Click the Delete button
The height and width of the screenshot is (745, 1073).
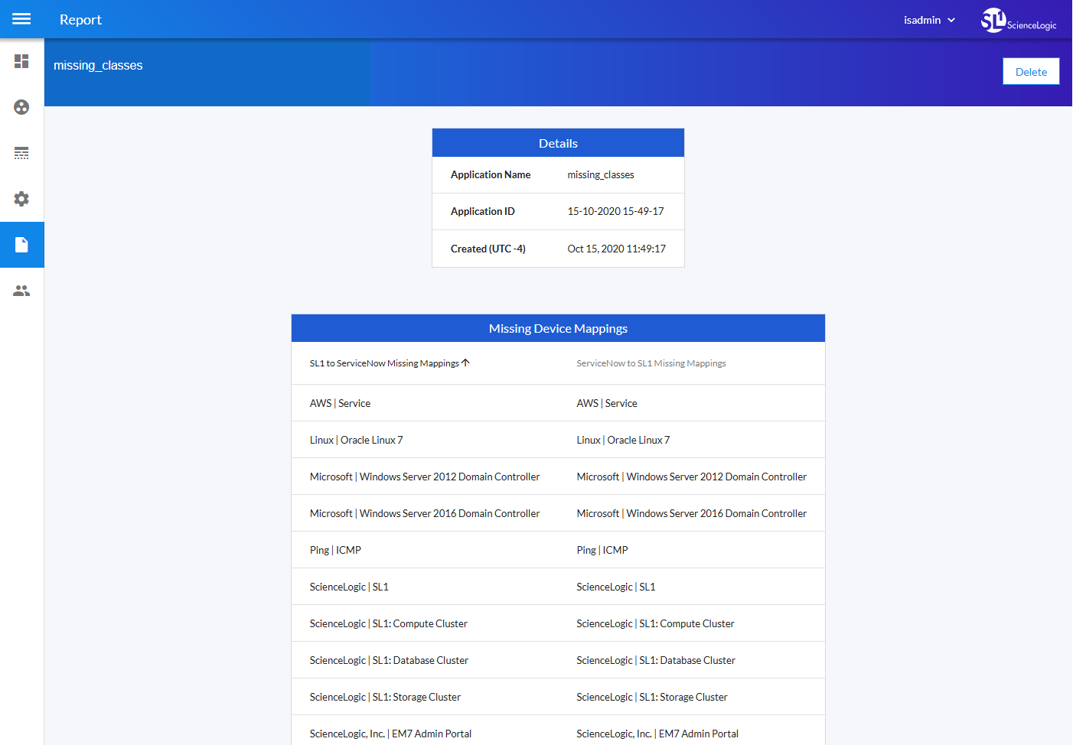[1031, 72]
